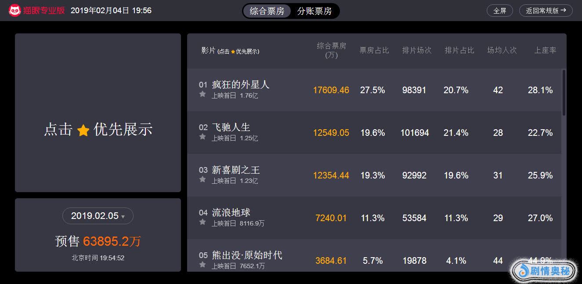Switch to the 综合票房 tab

tap(267, 11)
